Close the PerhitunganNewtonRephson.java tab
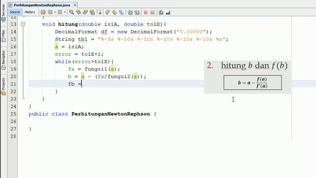 coord(75,5)
